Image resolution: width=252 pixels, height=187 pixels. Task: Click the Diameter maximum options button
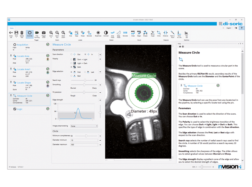pos(100,145)
